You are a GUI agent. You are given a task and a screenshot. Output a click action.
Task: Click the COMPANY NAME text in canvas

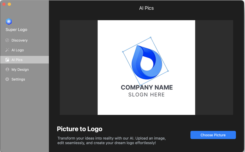click(x=147, y=87)
